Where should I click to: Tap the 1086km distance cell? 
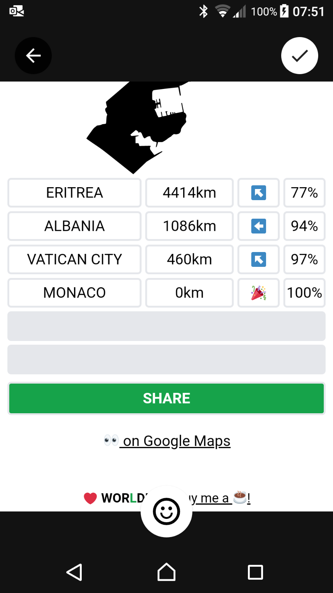pos(189,226)
